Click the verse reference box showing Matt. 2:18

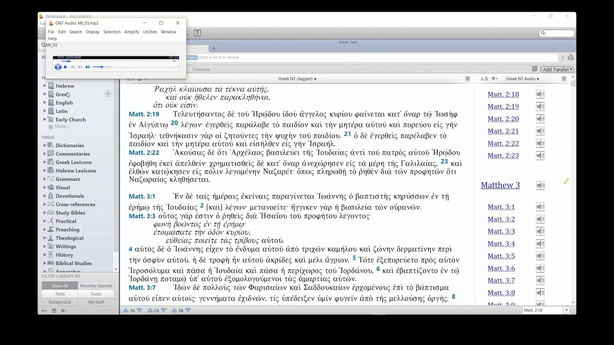(x=543, y=310)
